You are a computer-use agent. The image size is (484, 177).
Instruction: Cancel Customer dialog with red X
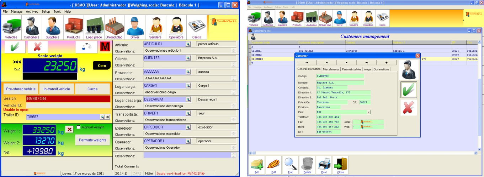pos(409,108)
